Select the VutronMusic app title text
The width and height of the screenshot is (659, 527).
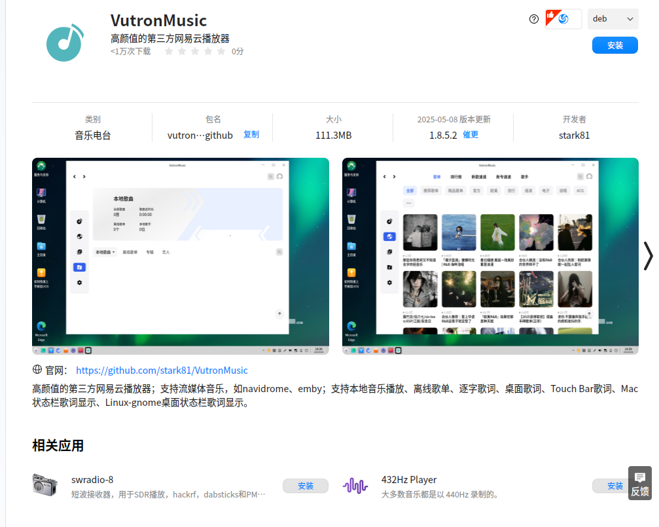[159, 20]
